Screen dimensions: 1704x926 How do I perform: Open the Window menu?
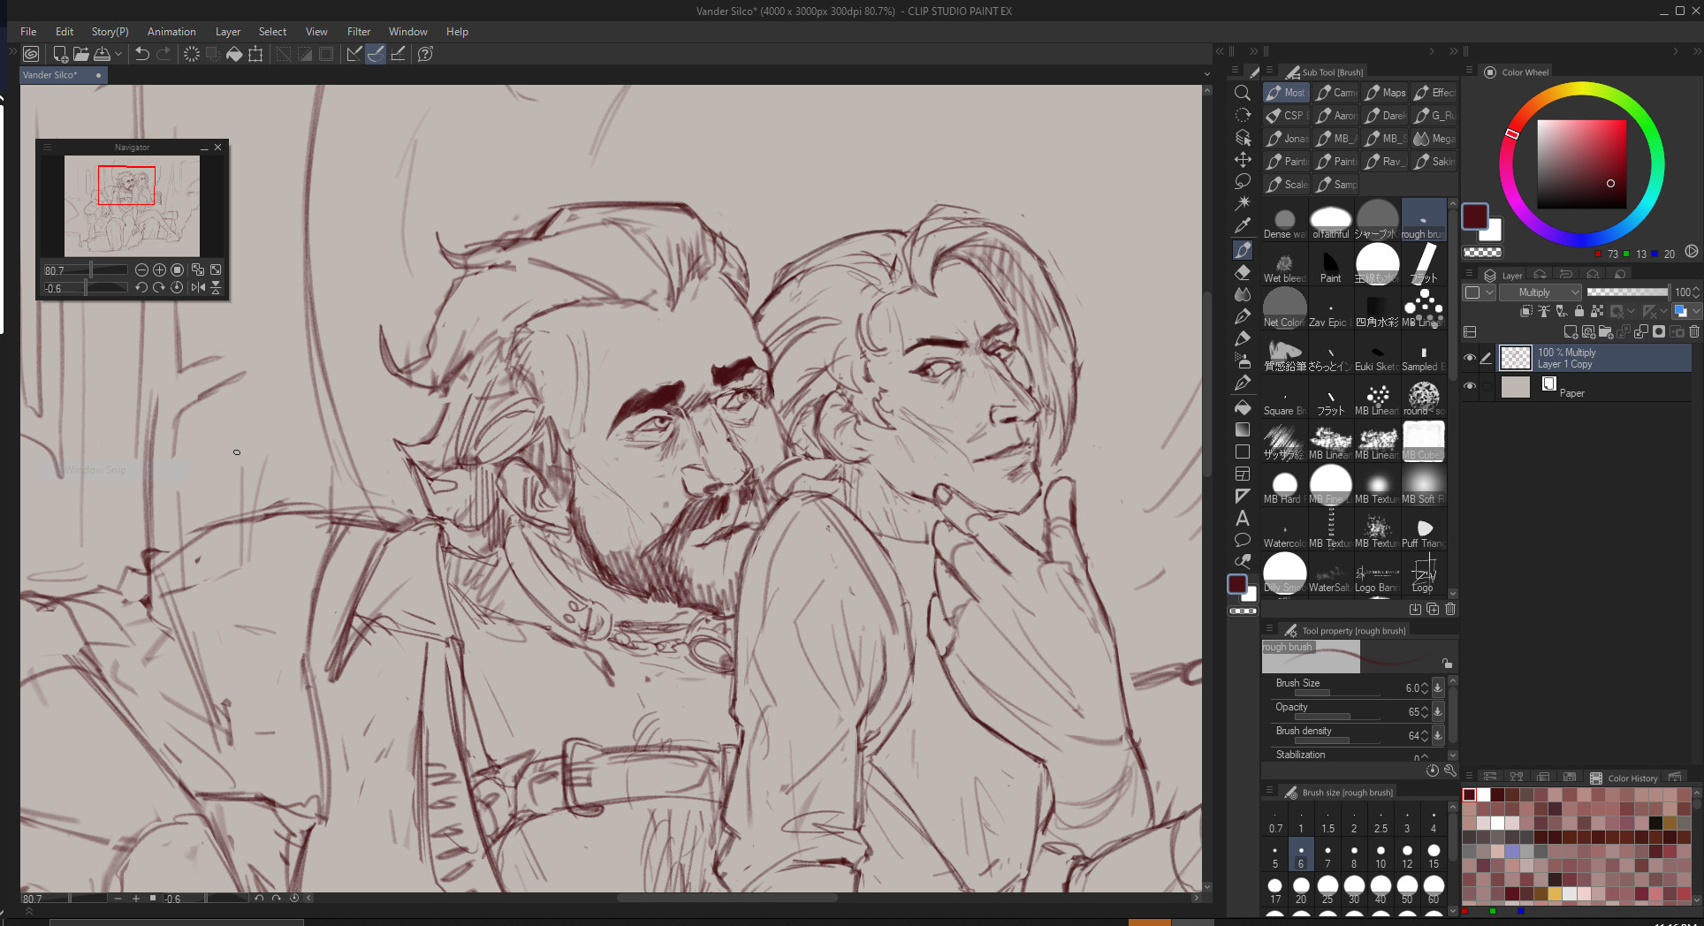click(408, 32)
